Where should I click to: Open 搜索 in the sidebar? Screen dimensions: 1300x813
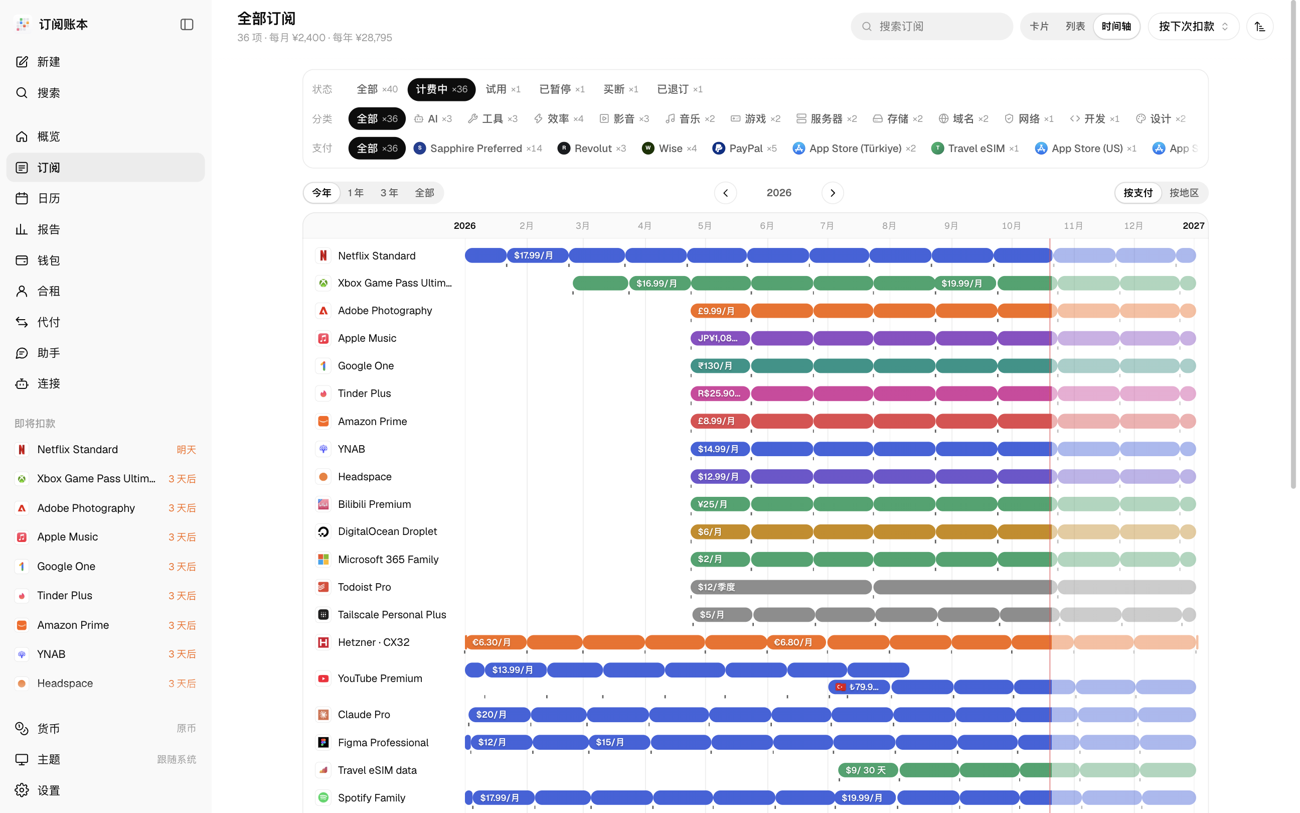point(105,93)
